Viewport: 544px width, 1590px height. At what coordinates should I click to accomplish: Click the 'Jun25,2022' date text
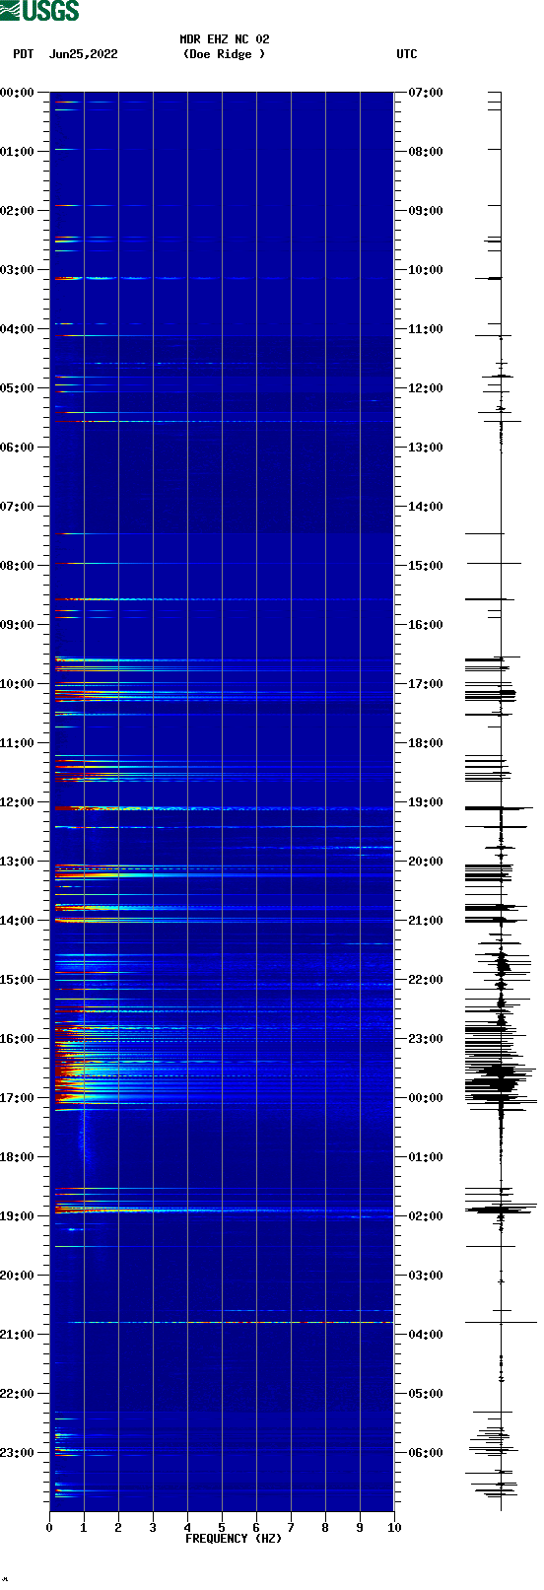83,54
